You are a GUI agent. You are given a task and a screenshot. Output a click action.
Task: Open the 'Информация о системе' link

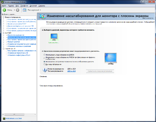click(x=14, y=118)
